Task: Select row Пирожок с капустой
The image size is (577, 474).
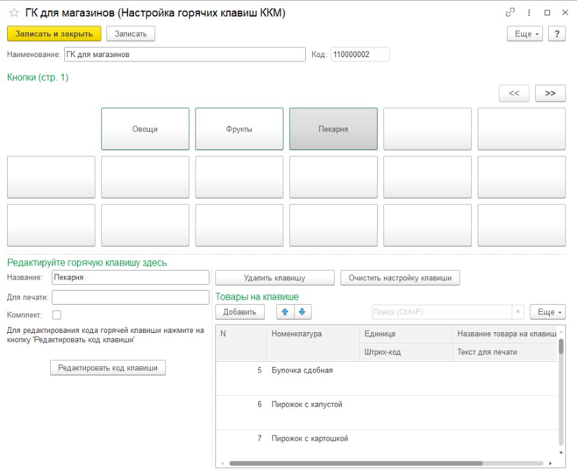Action: tap(387, 412)
